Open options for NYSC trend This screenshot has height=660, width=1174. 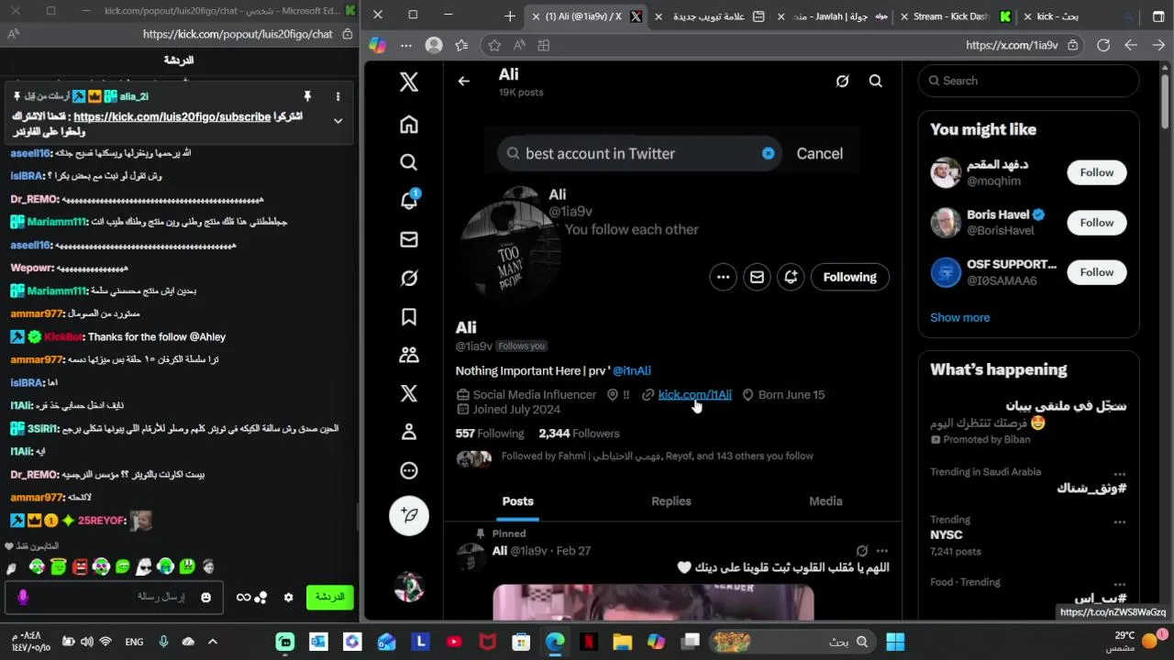point(1119,522)
